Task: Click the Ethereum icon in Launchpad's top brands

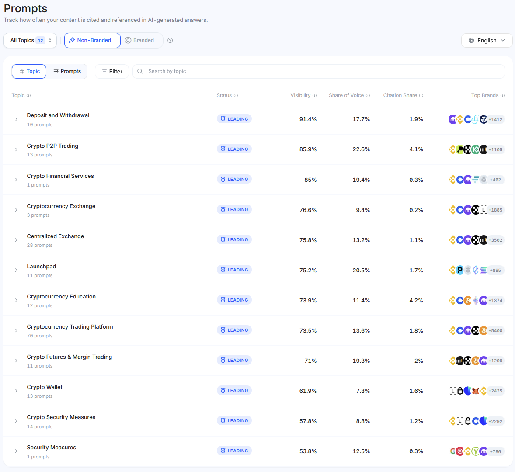Action: 476,270
